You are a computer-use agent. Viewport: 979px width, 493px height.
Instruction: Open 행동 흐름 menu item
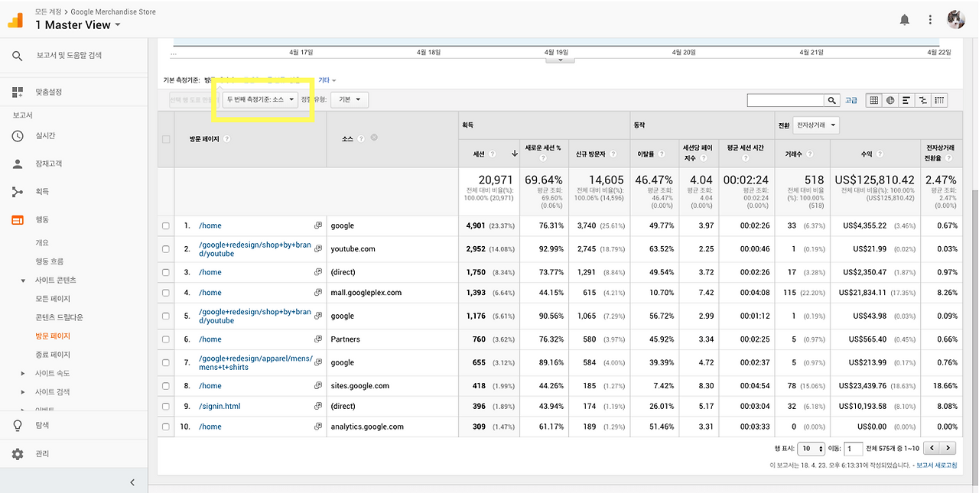click(x=50, y=261)
